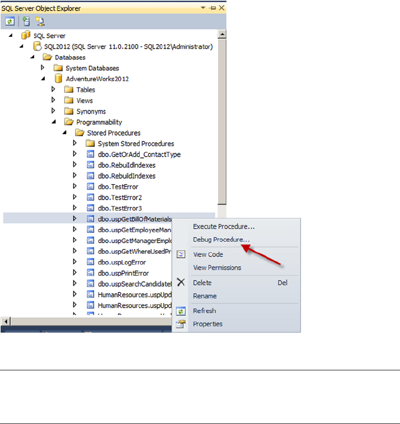Click the SQL2012 server instance icon
The height and width of the screenshot is (424, 400).
pos(37,46)
